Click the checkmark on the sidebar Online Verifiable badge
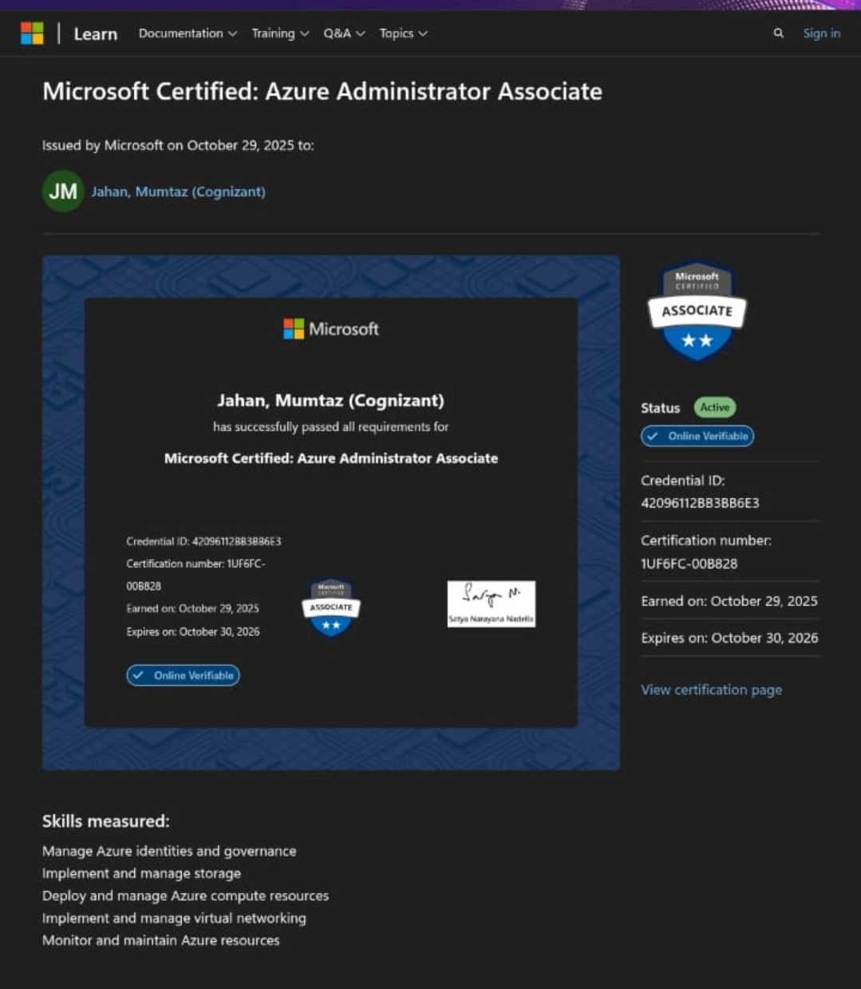Image resolution: width=861 pixels, height=989 pixels. tap(652, 436)
